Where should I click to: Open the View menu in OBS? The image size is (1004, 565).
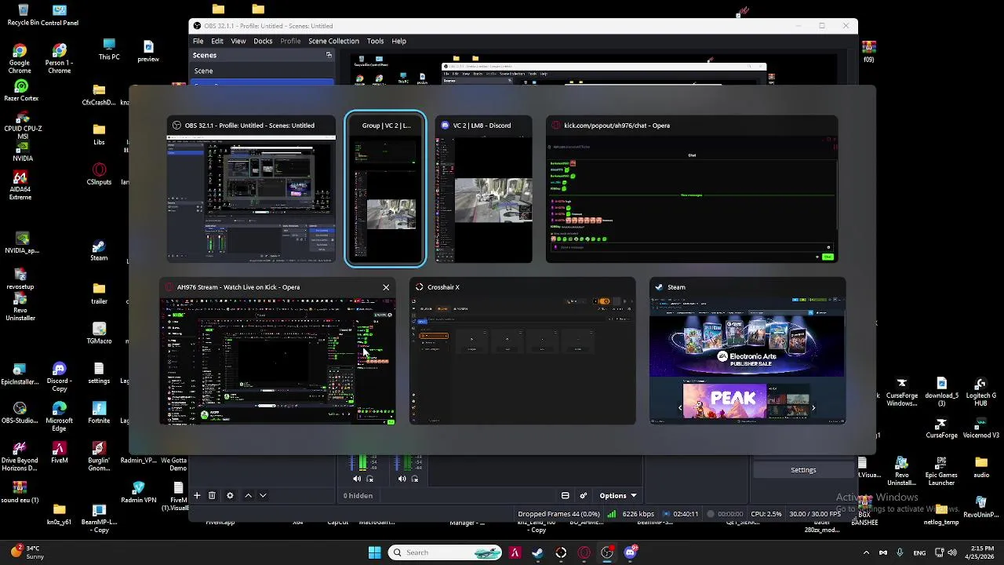tap(238, 41)
